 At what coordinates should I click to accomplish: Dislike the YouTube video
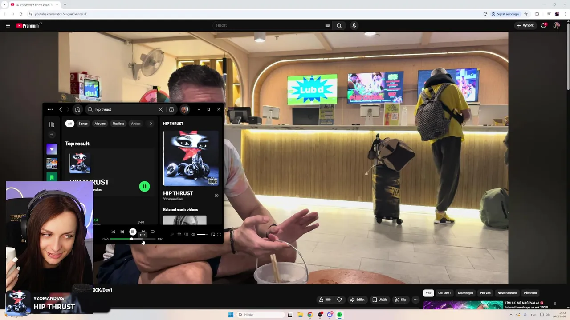coord(339,300)
